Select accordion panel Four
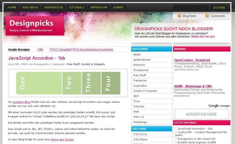235x144 pixels. point(111,83)
